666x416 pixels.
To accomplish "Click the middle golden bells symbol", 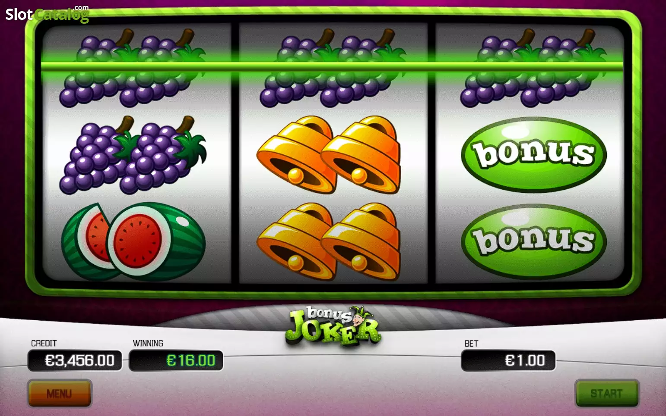I will point(329,154).
